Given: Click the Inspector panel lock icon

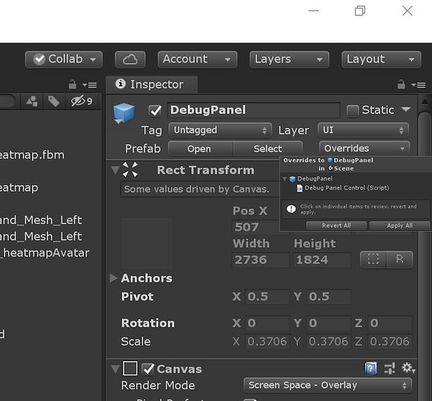Looking at the screenshot, I should coord(401,84).
